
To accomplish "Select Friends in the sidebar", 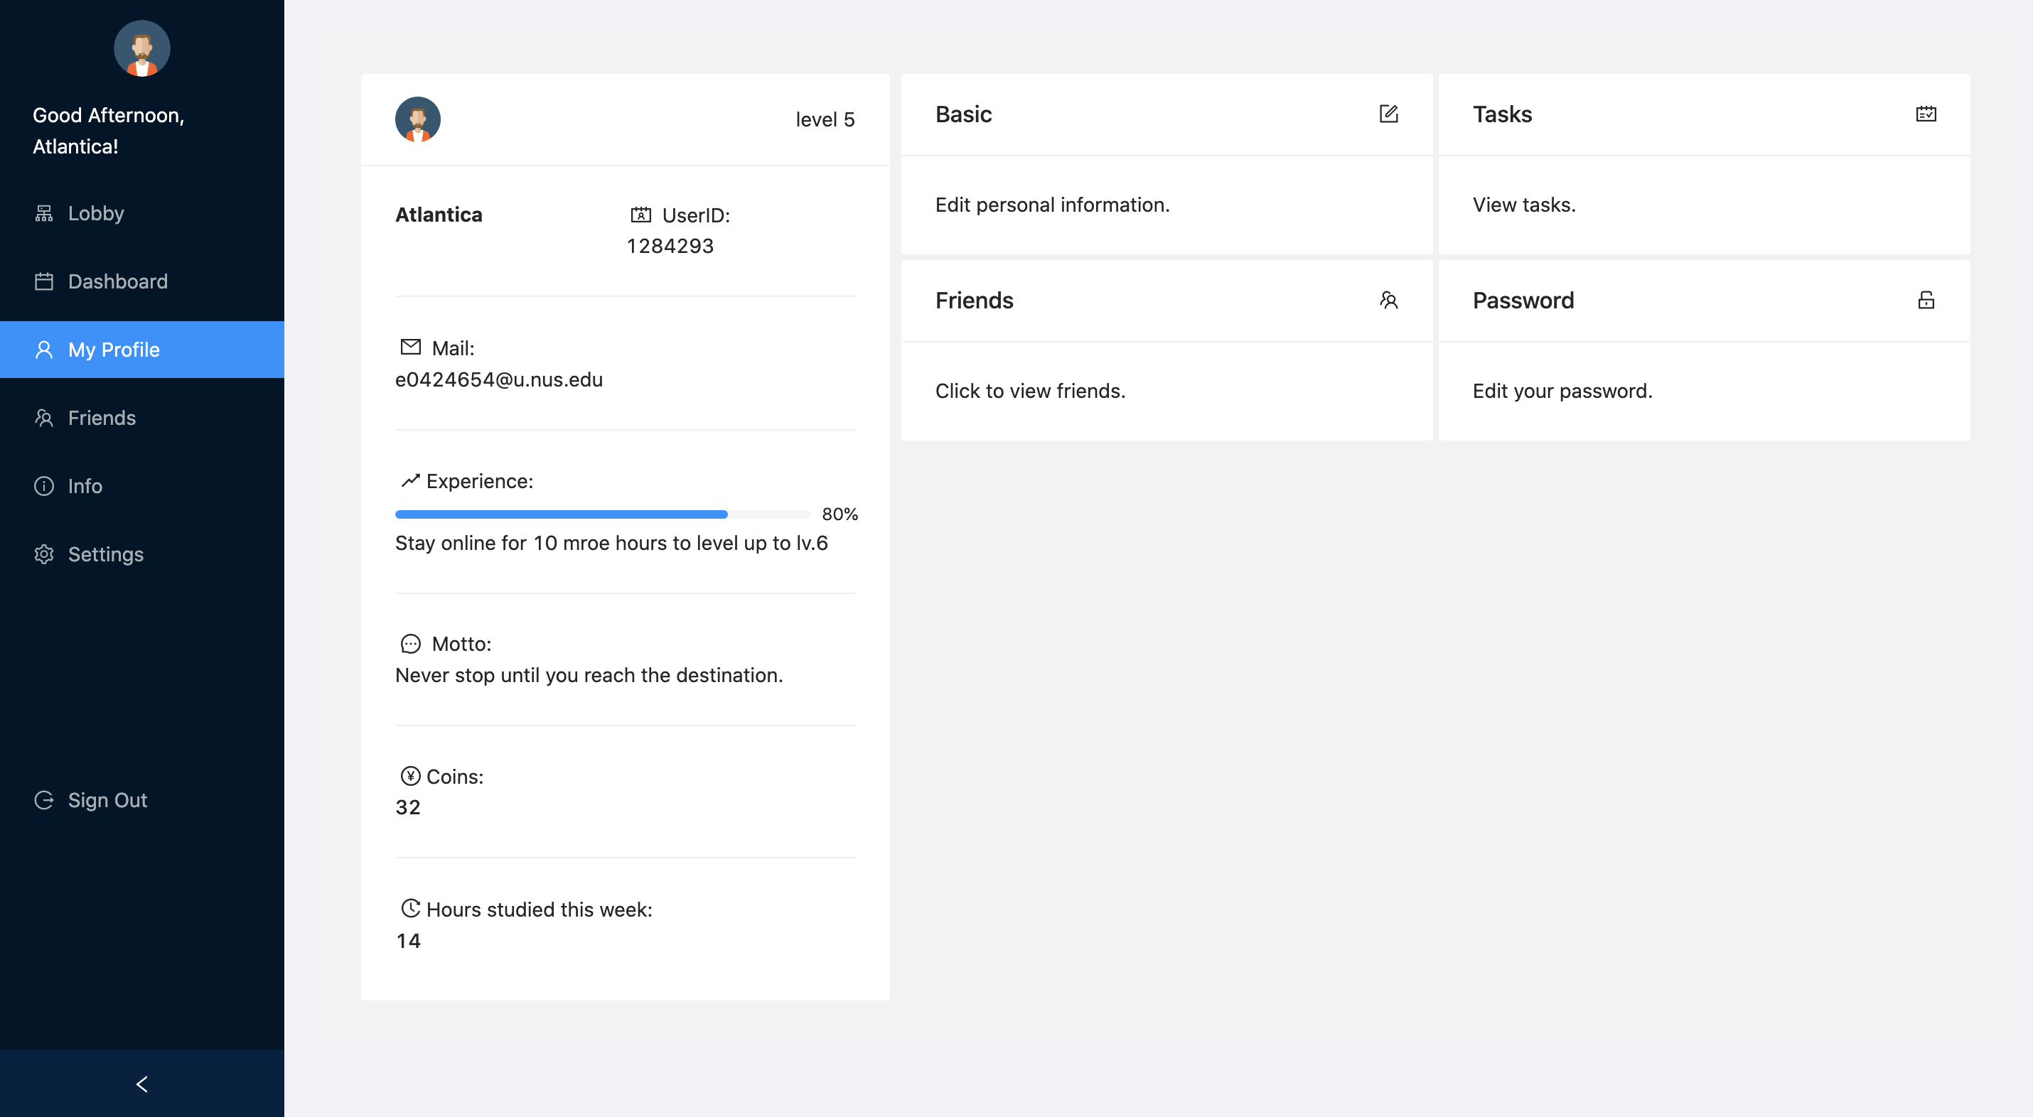I will (101, 418).
